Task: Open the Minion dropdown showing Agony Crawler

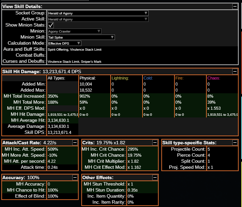Action: 75,32
